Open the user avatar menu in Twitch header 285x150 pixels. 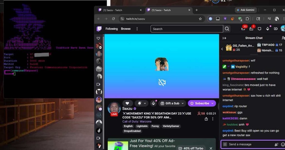tap(283, 29)
